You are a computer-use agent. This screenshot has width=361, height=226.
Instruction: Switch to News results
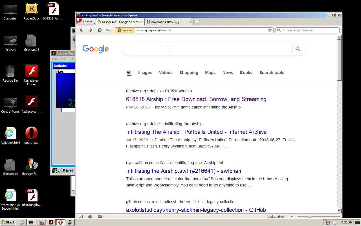pos(228,73)
